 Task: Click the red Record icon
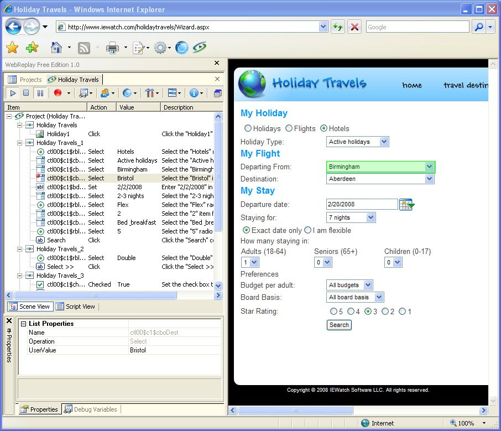tap(58, 93)
